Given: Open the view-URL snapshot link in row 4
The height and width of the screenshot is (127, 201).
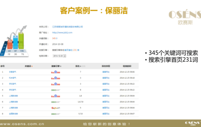Looking at the screenshot, I should coord(106,90).
